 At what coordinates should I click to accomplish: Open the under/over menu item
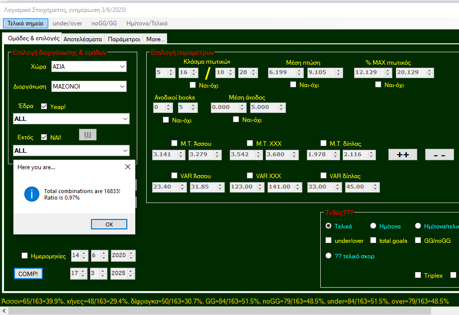click(x=67, y=23)
